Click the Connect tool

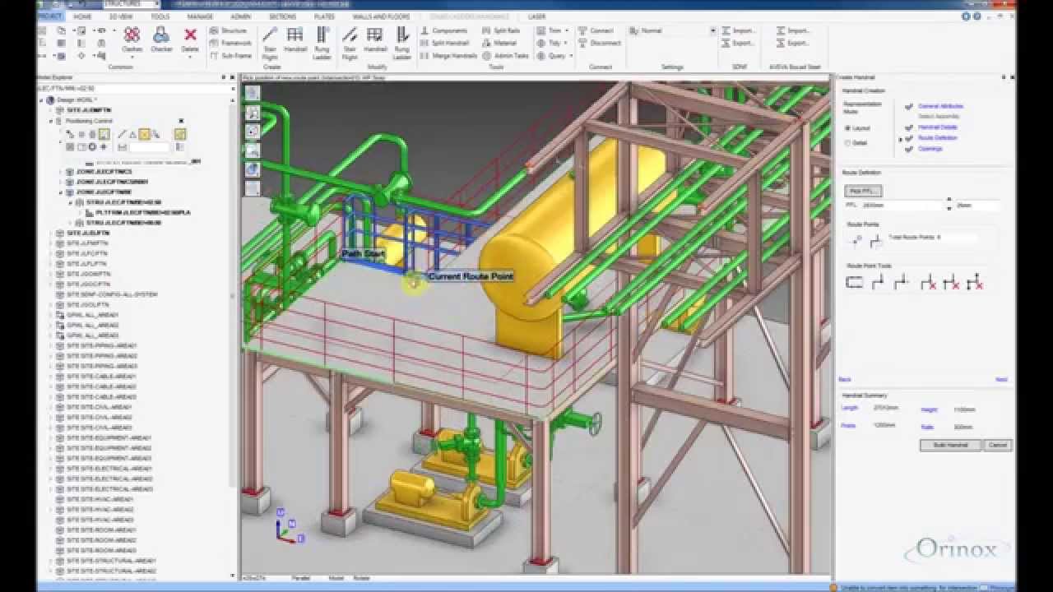pyautogui.click(x=596, y=31)
